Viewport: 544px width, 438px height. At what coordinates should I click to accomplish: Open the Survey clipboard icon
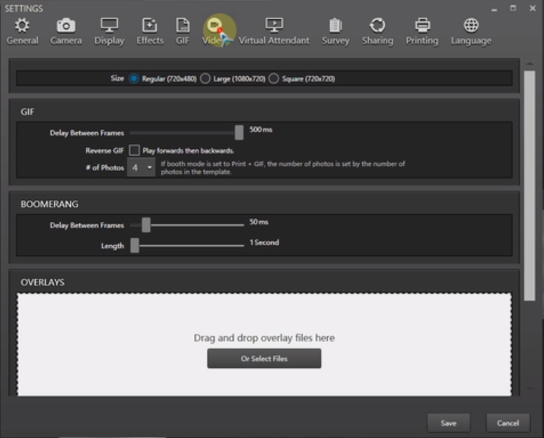click(x=335, y=26)
